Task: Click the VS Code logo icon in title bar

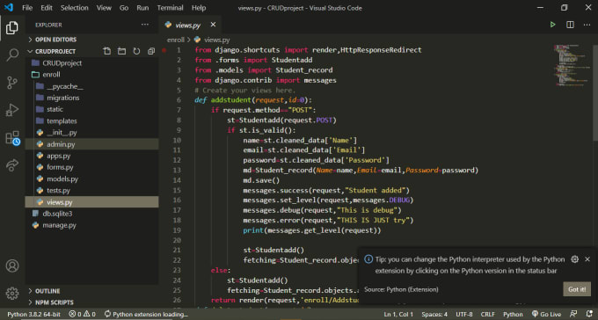Action: (9, 8)
